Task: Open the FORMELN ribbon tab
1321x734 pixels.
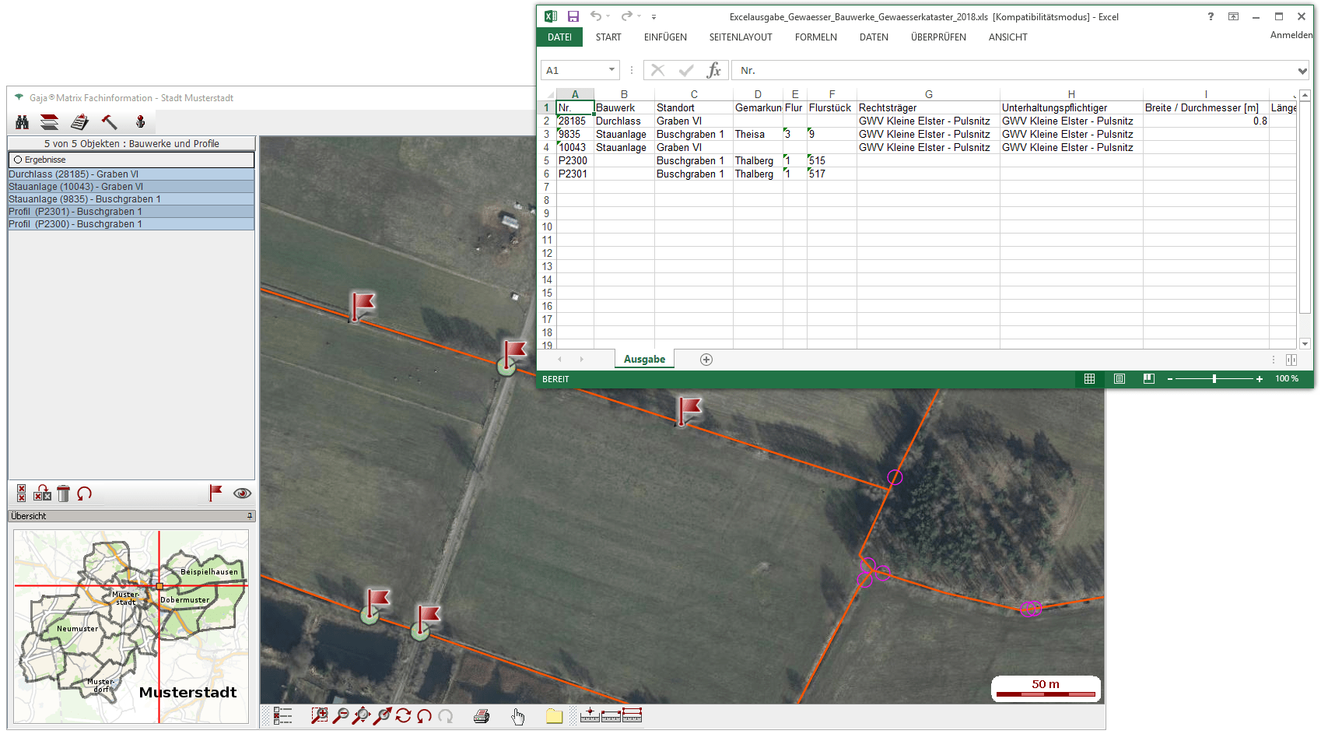Action: pos(815,37)
